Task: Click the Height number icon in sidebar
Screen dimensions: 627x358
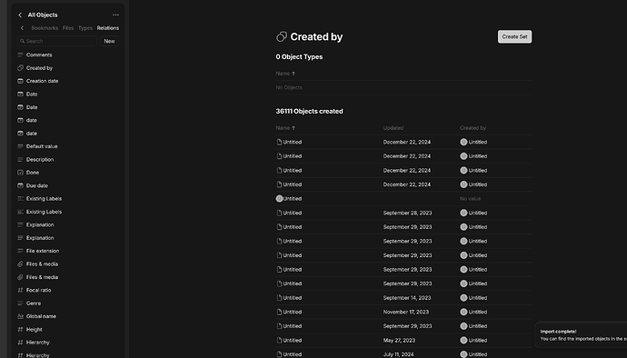Action: click(x=20, y=329)
